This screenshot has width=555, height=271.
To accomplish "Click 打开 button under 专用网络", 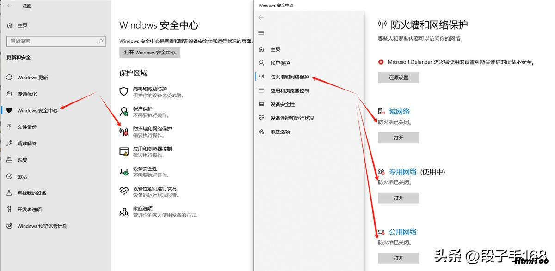I will coord(398,198).
